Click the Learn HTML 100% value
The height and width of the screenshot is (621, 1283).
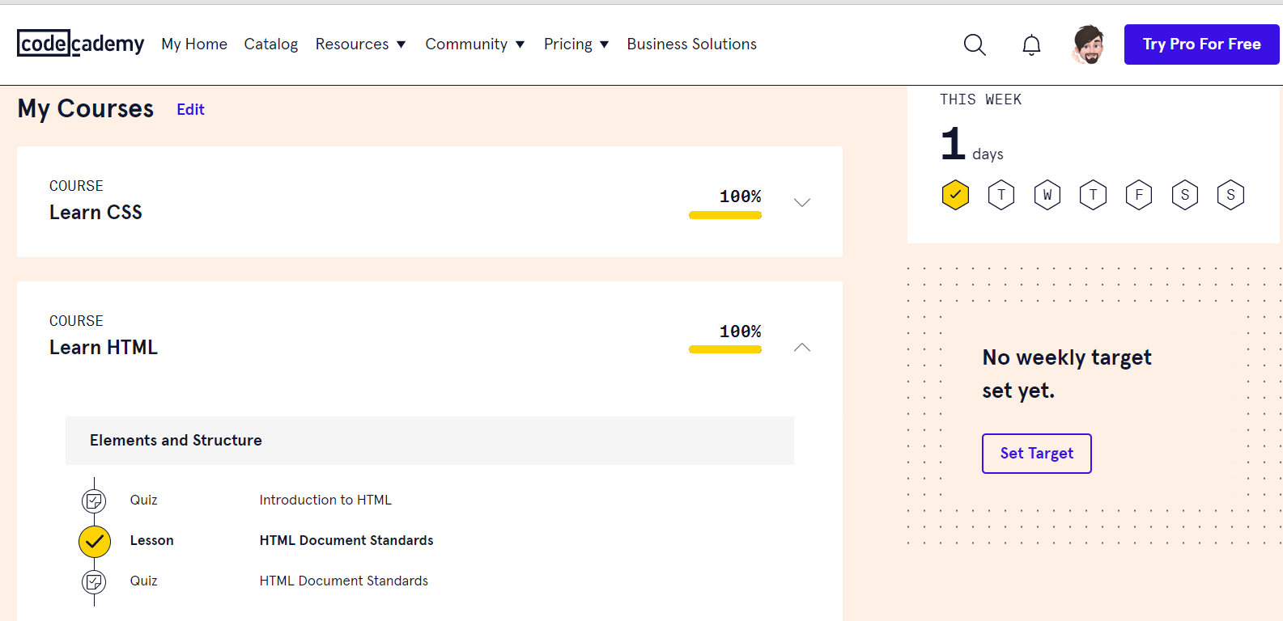(741, 332)
